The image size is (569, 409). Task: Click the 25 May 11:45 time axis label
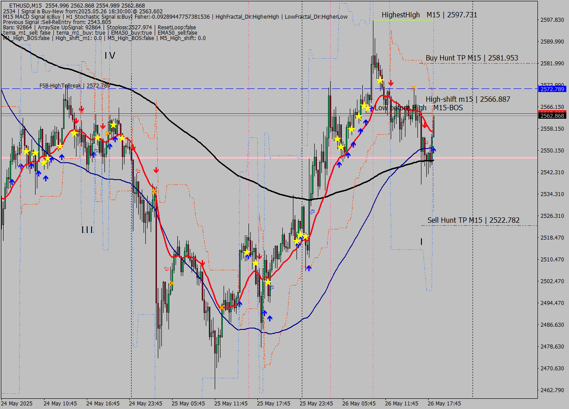231,404
